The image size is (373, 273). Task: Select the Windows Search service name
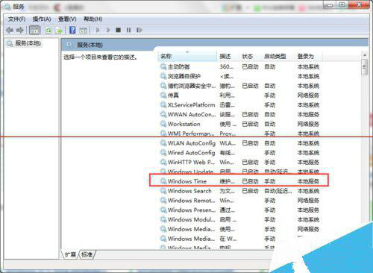click(x=189, y=191)
